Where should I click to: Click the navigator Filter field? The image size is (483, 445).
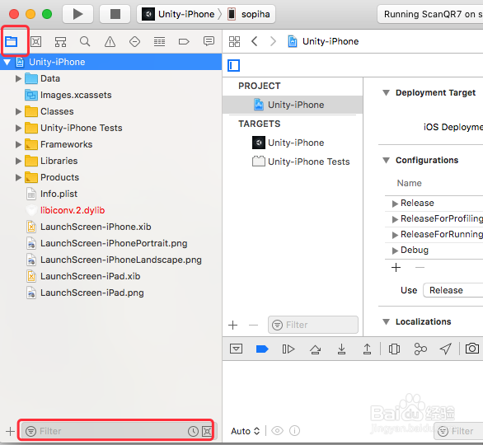118,431
